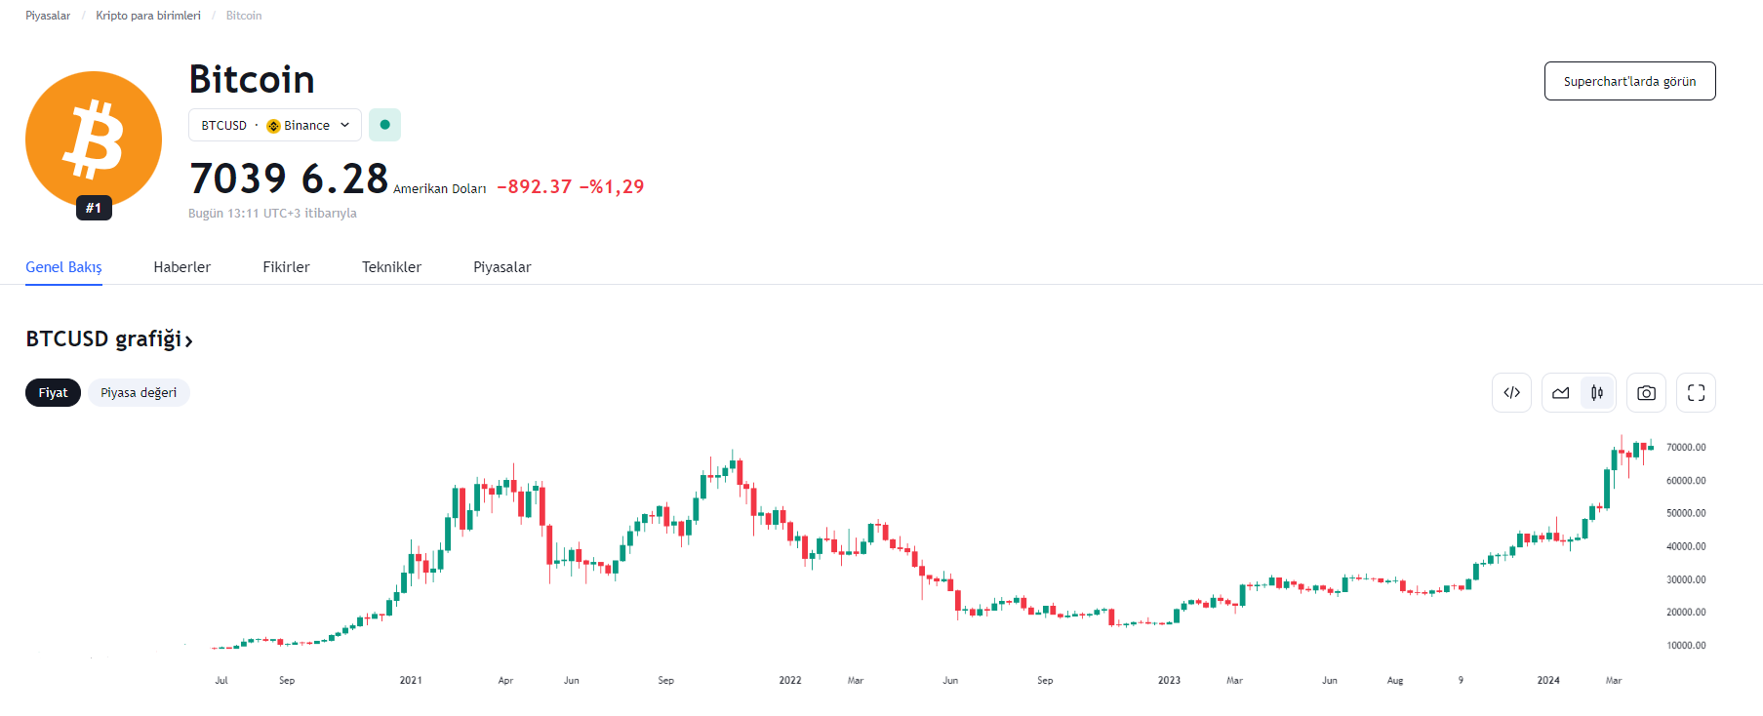This screenshot has height=716, width=1763.
Task: Toggle the candlestick mode in chart style group
Action: pyautogui.click(x=1597, y=392)
